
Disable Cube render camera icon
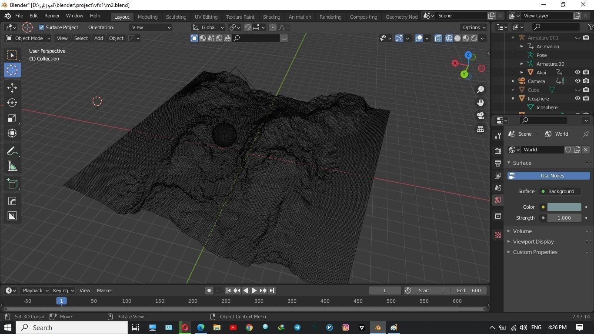(x=586, y=90)
